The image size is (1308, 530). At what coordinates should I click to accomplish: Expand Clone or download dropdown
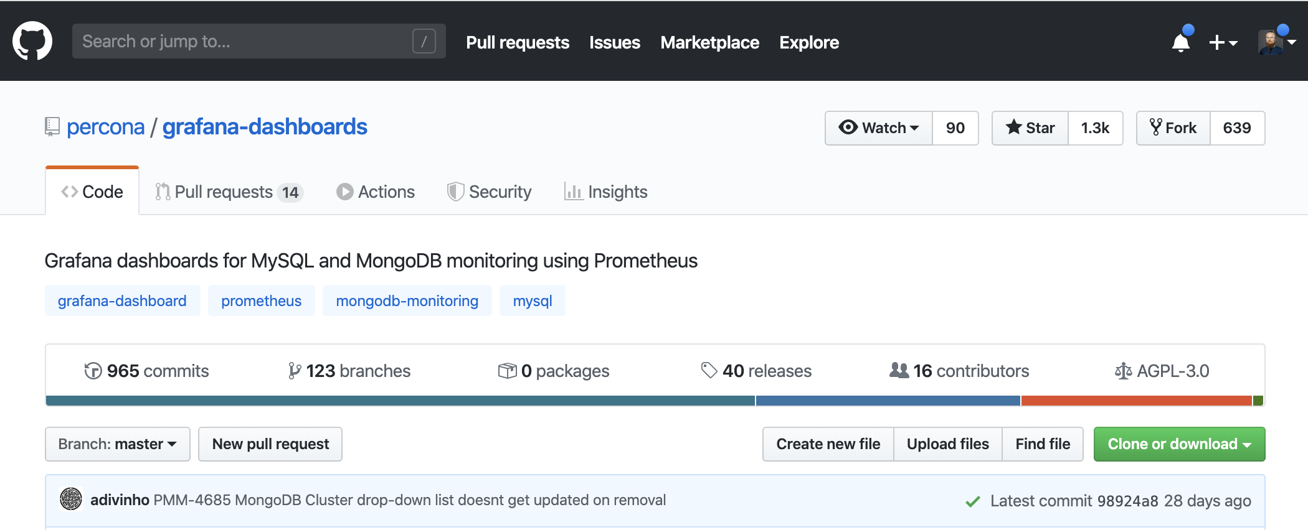[1180, 444]
